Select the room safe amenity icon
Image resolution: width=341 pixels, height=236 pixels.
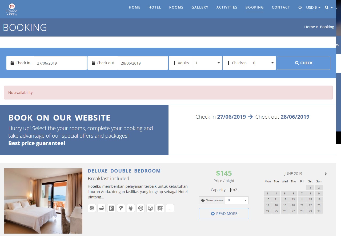click(x=160, y=208)
